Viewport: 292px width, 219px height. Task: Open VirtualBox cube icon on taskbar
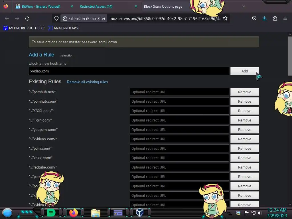[x=140, y=212]
